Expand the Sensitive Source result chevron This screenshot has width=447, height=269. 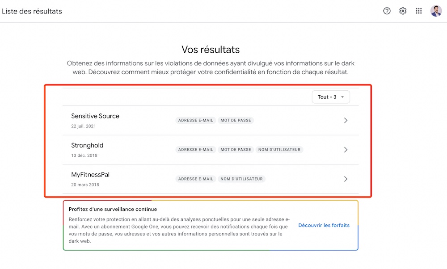[x=346, y=121]
